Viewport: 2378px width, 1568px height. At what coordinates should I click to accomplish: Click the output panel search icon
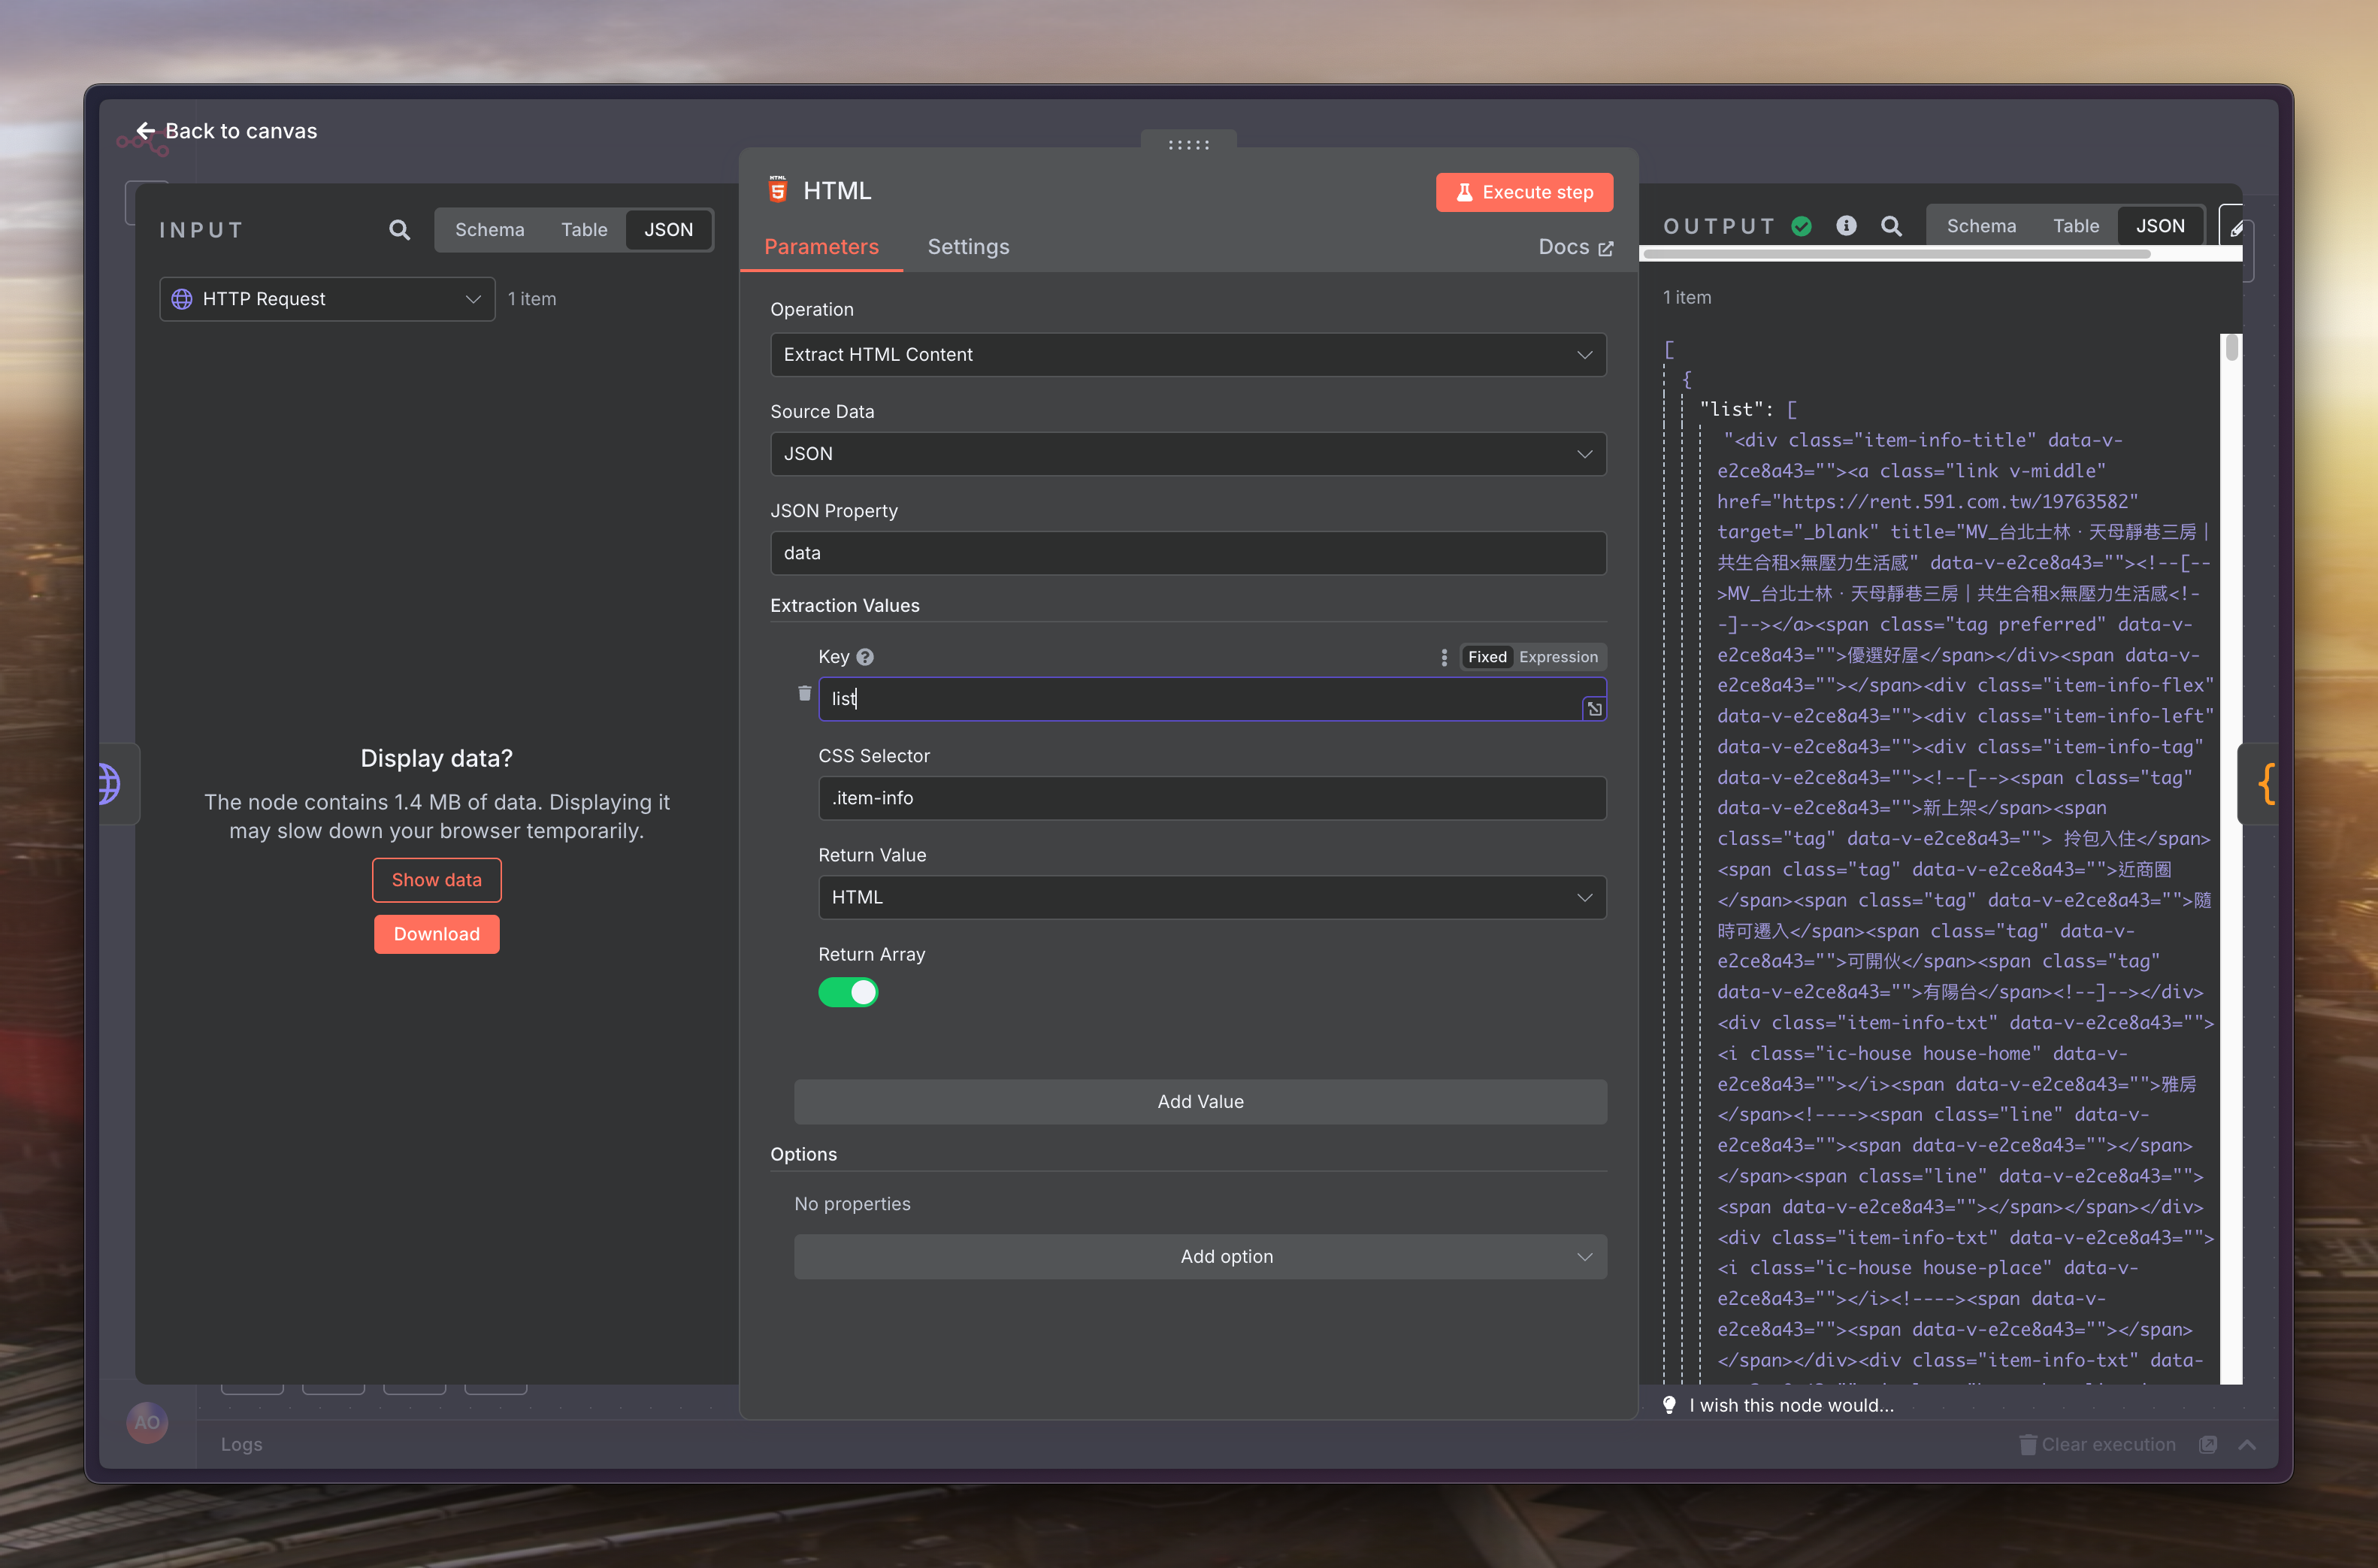click(1890, 226)
